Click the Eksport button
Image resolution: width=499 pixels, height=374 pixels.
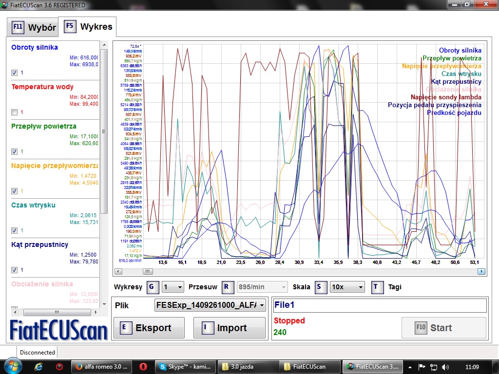149,328
